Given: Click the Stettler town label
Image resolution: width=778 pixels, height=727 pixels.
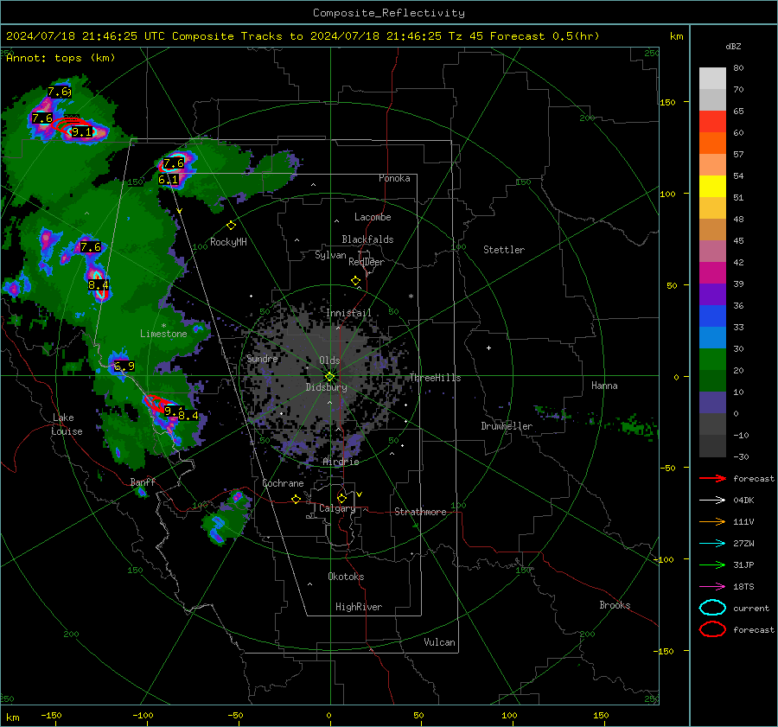Looking at the screenshot, I should click(504, 250).
